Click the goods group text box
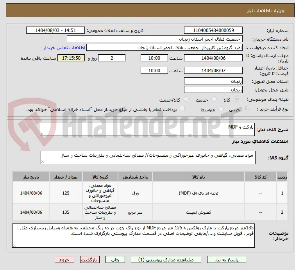 (x=148, y=157)
